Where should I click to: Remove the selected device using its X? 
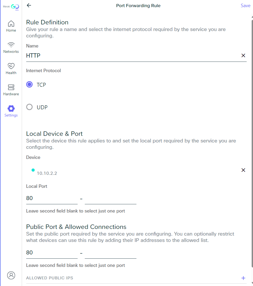tap(243, 170)
